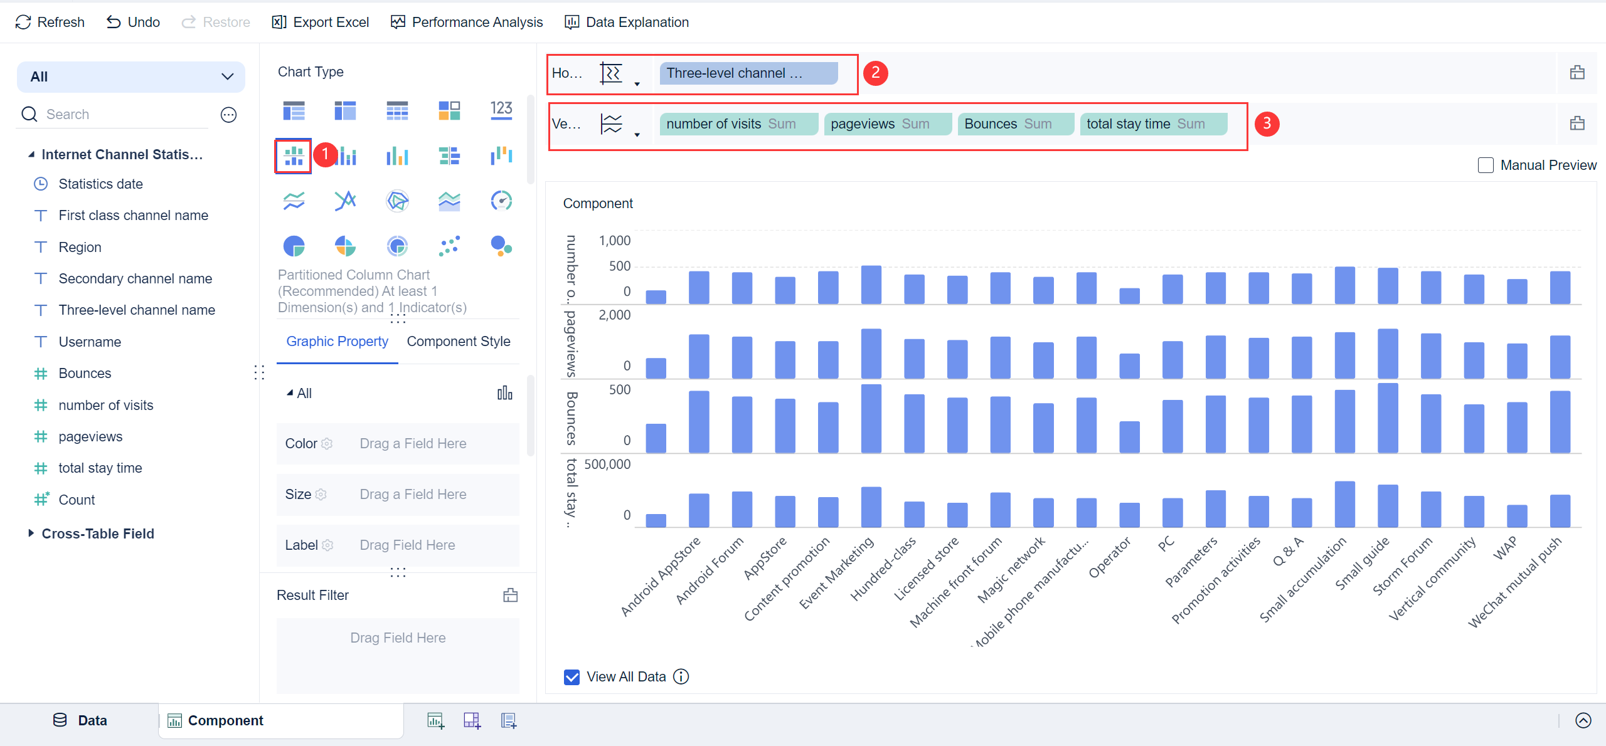1606x746 pixels.
Task: Switch to the Component Style tab
Action: [458, 342]
